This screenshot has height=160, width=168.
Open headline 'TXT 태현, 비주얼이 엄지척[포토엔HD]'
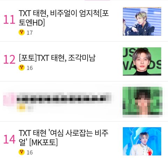tap(64, 18)
